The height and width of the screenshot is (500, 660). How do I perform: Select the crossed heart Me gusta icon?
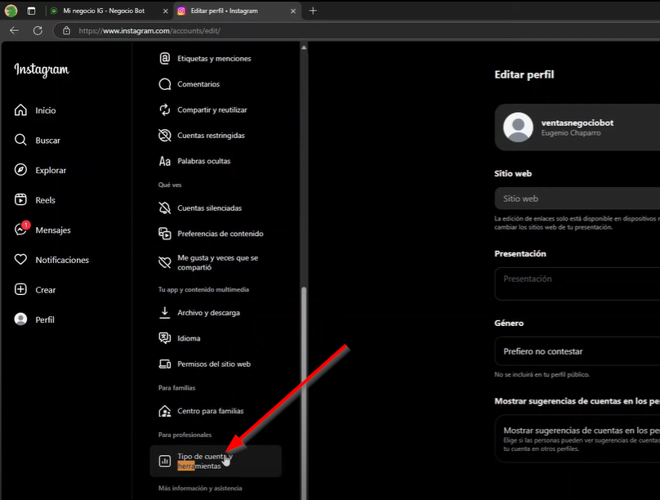[x=164, y=262]
